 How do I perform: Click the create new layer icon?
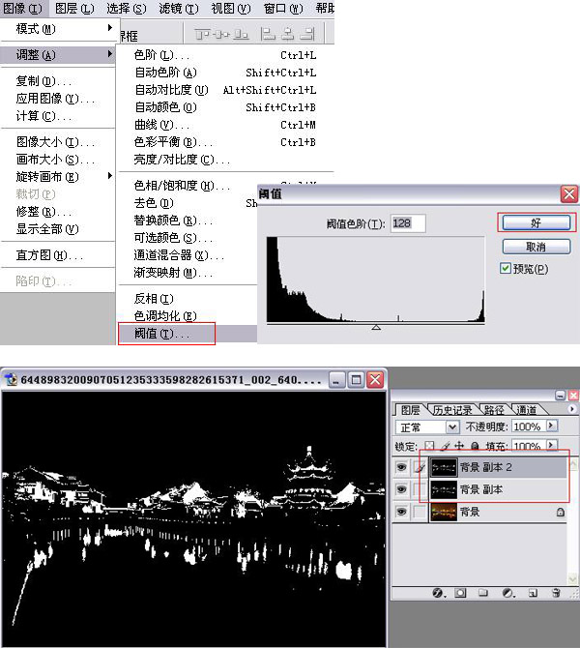[533, 593]
